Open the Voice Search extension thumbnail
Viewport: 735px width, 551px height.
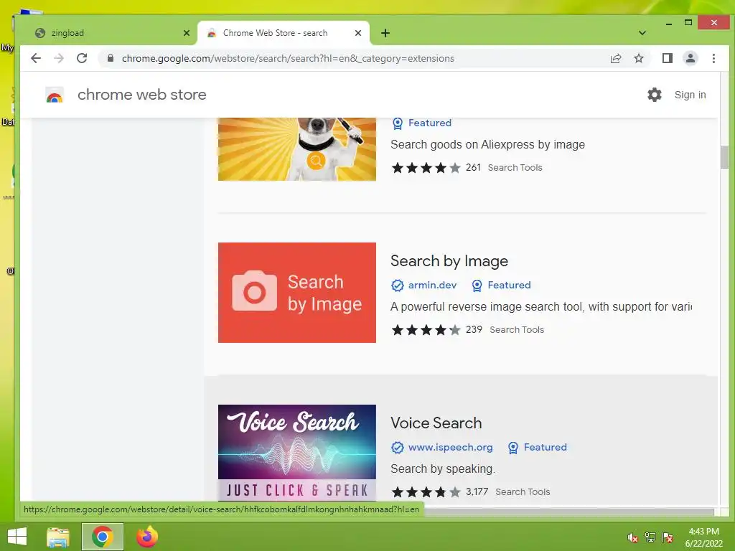tap(296, 453)
